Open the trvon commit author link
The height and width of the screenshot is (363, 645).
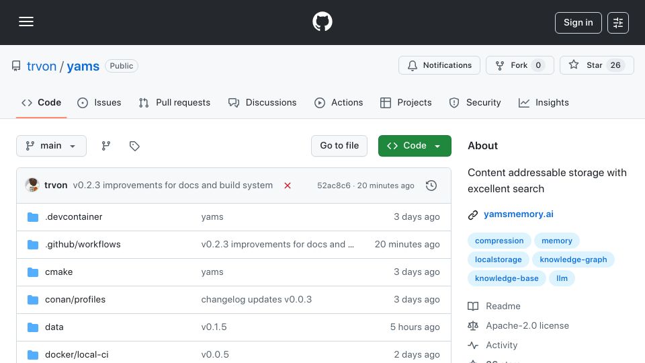tap(56, 186)
